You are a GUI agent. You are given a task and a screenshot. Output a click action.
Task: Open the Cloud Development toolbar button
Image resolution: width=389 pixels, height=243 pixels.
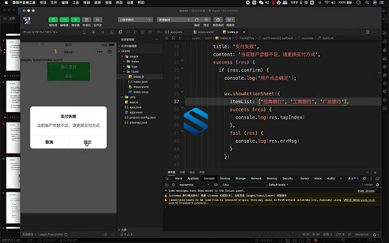(x=98, y=20)
